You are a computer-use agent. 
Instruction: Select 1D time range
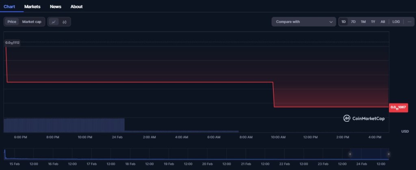pos(343,22)
